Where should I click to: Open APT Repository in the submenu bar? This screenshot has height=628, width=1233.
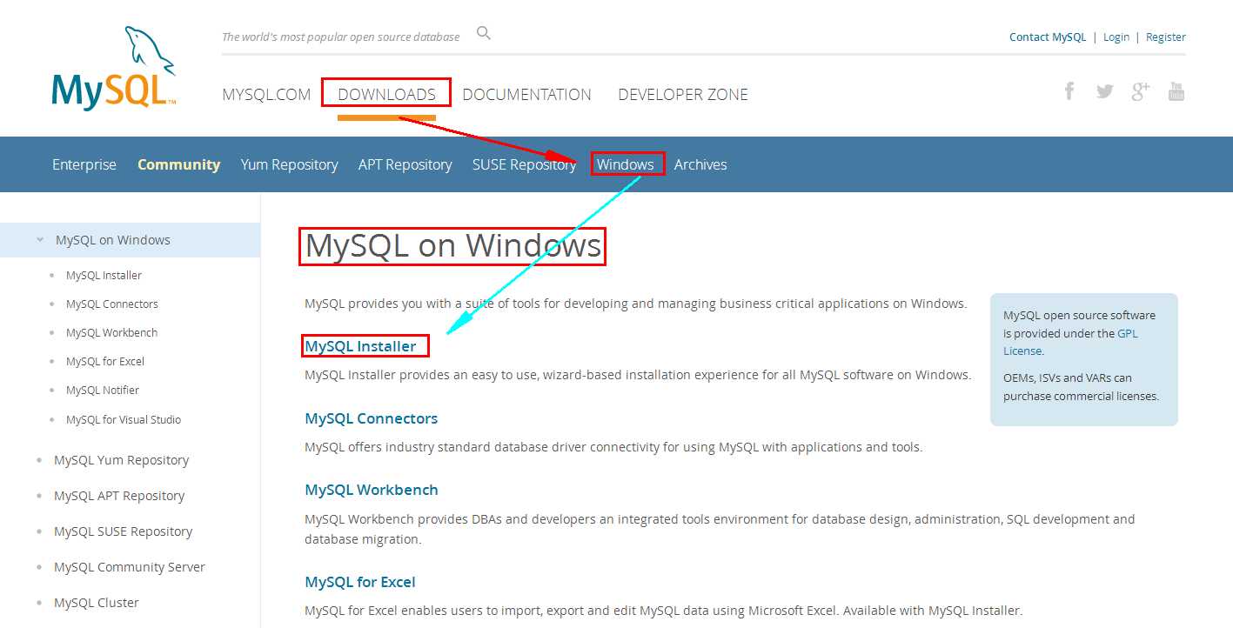405,164
